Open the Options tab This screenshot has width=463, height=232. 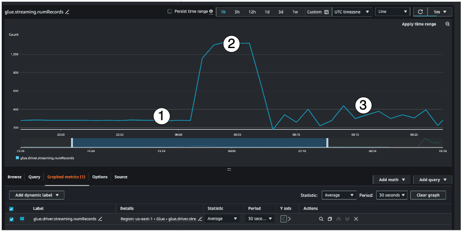click(x=100, y=177)
